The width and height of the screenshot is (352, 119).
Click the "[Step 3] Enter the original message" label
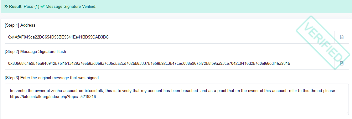click(x=52, y=78)
